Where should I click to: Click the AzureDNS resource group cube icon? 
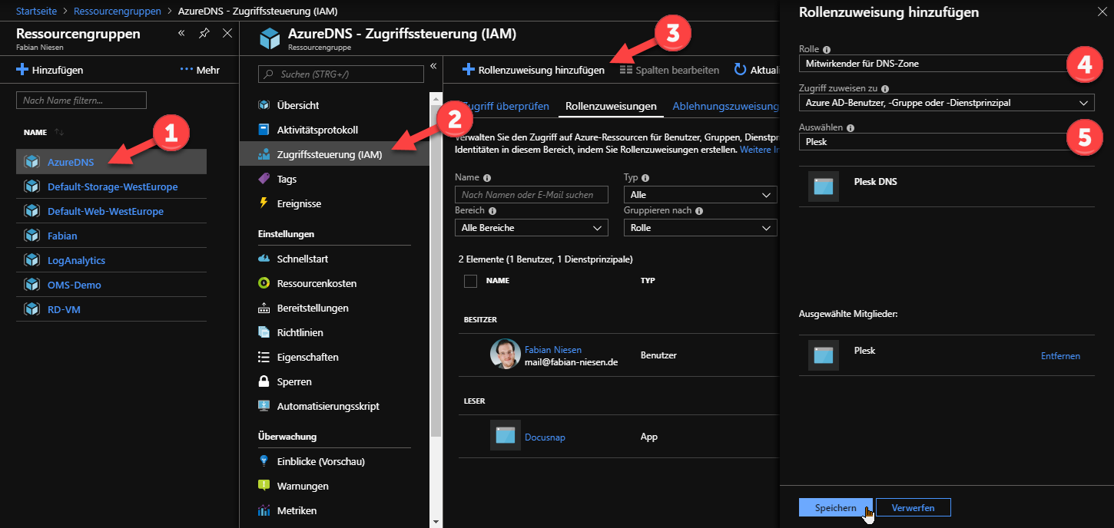pyautogui.click(x=31, y=161)
